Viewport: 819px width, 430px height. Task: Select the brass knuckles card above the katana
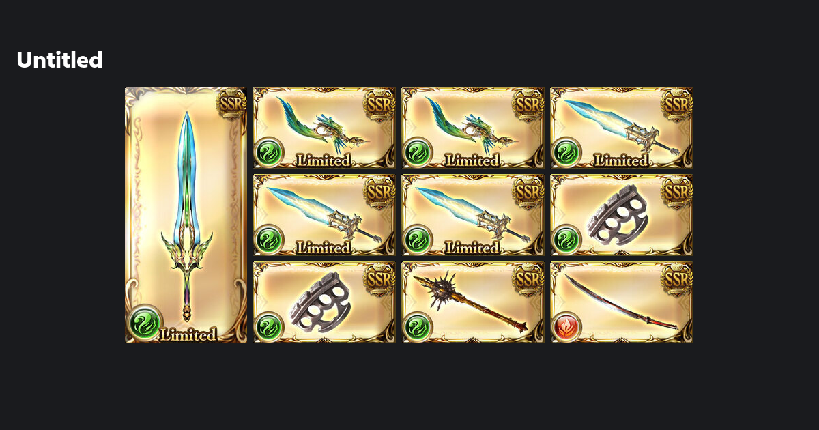[622, 215]
